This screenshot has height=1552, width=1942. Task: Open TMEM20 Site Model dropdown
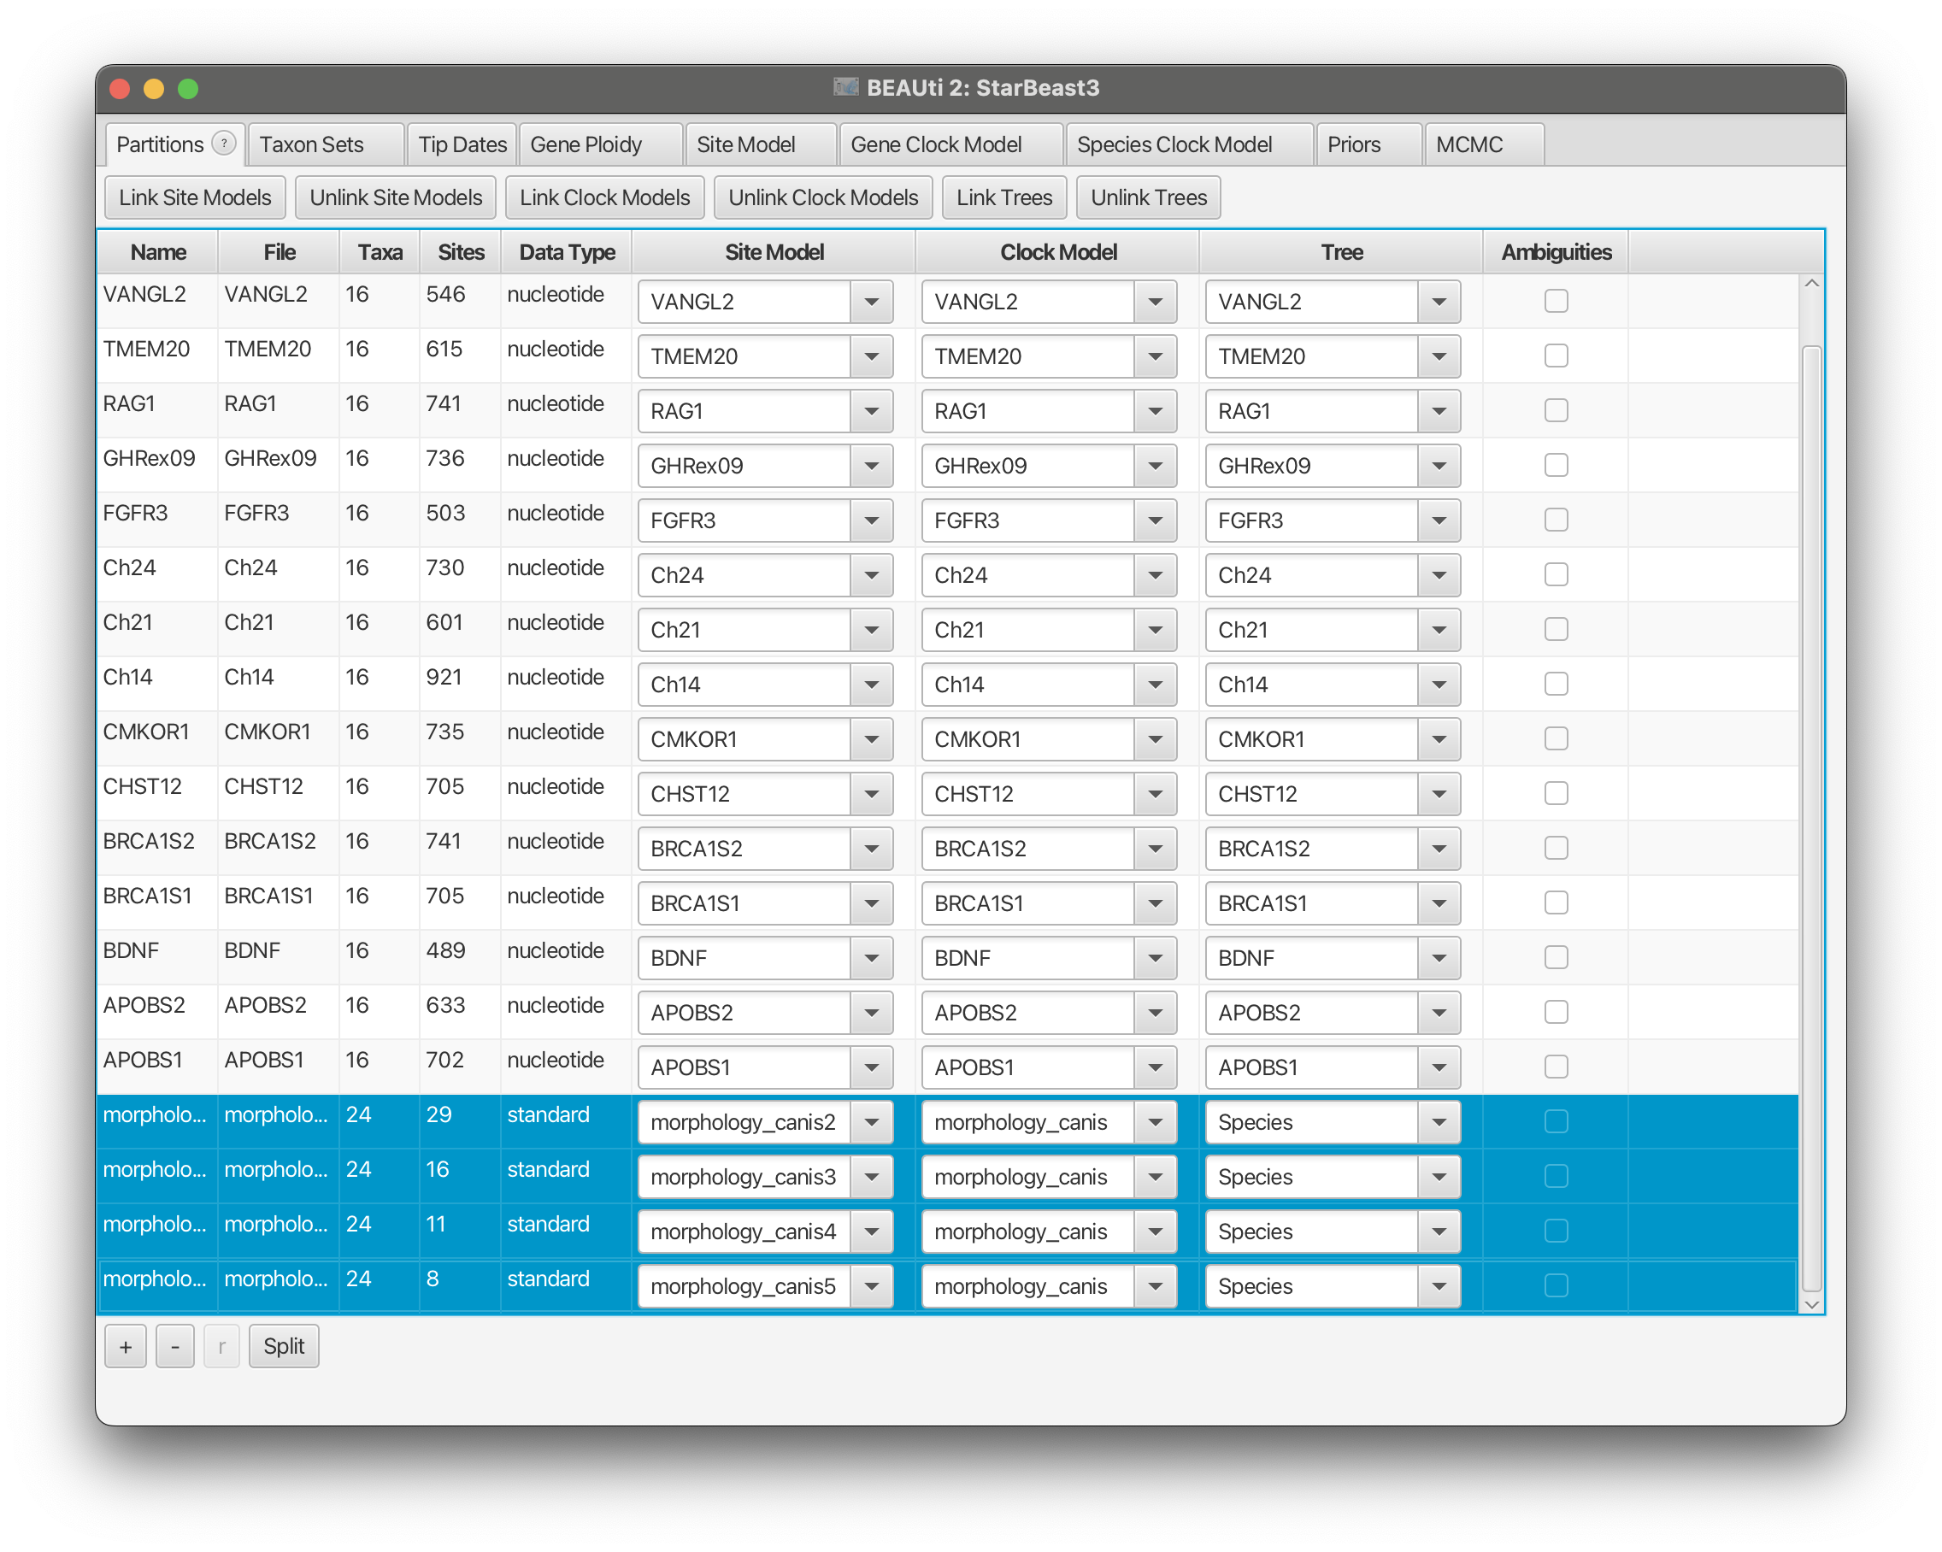(871, 356)
